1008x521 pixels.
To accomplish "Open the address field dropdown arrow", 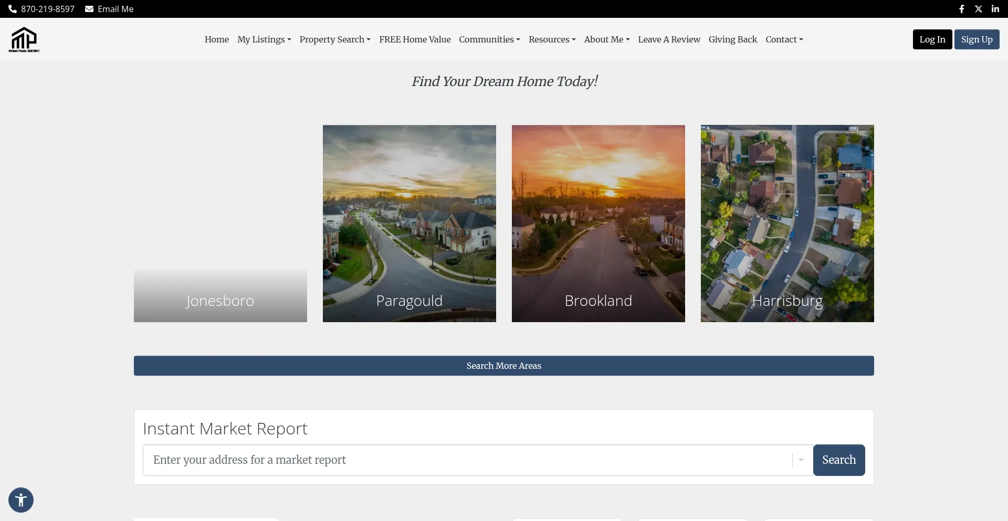I will (x=801, y=460).
